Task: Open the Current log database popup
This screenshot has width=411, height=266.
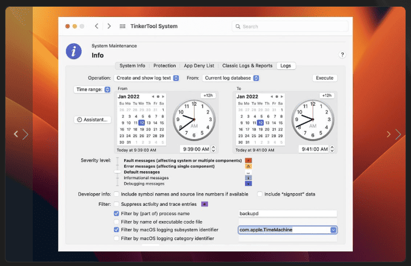Action: click(231, 78)
